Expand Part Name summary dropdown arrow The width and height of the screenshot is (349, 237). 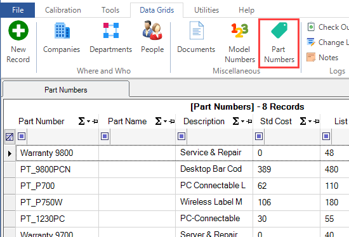click(165, 122)
